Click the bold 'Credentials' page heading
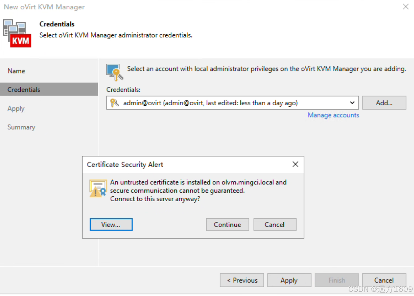 click(57, 24)
